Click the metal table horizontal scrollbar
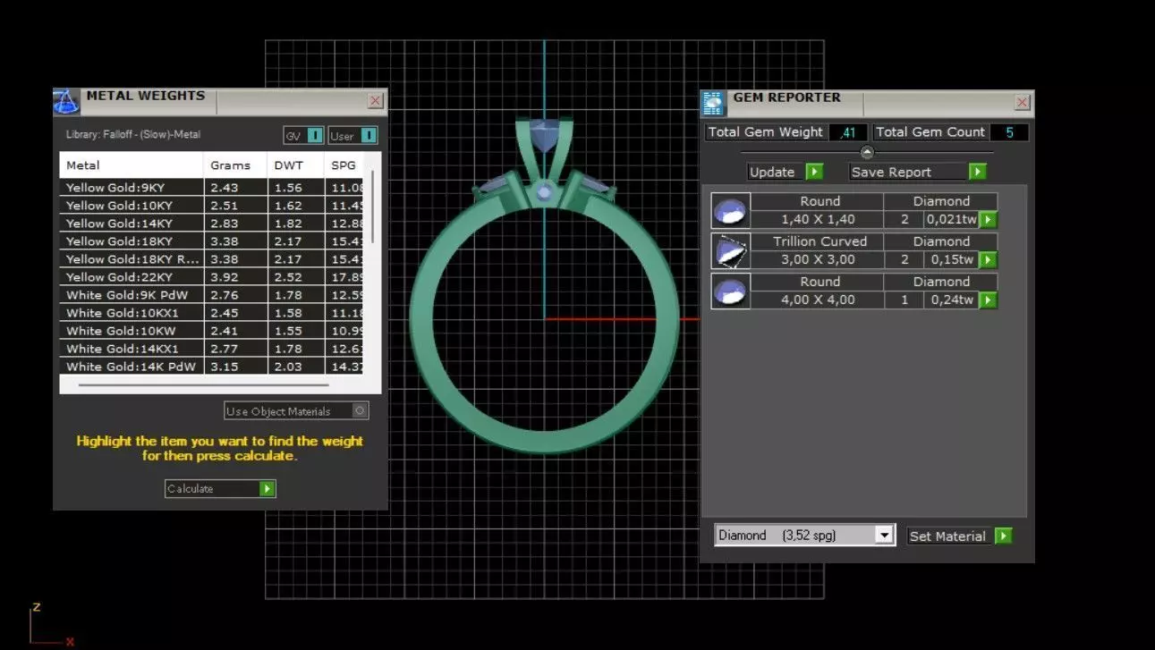Screen dimensions: 1155x650 pyautogui.click(x=203, y=385)
